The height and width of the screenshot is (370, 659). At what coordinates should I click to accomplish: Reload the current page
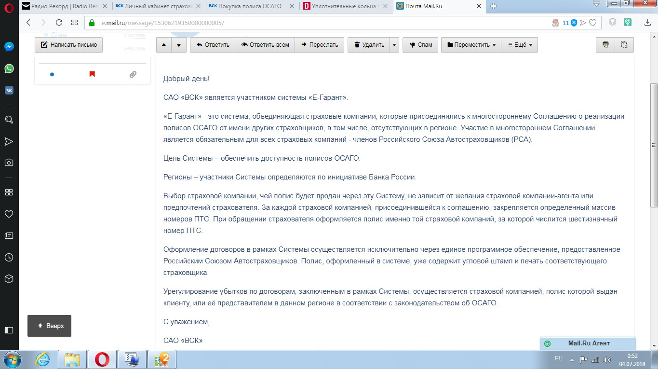click(59, 23)
